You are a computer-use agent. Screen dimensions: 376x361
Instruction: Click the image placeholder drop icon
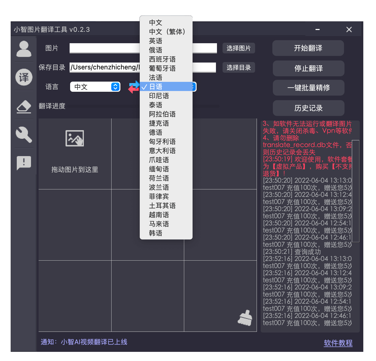click(x=75, y=138)
